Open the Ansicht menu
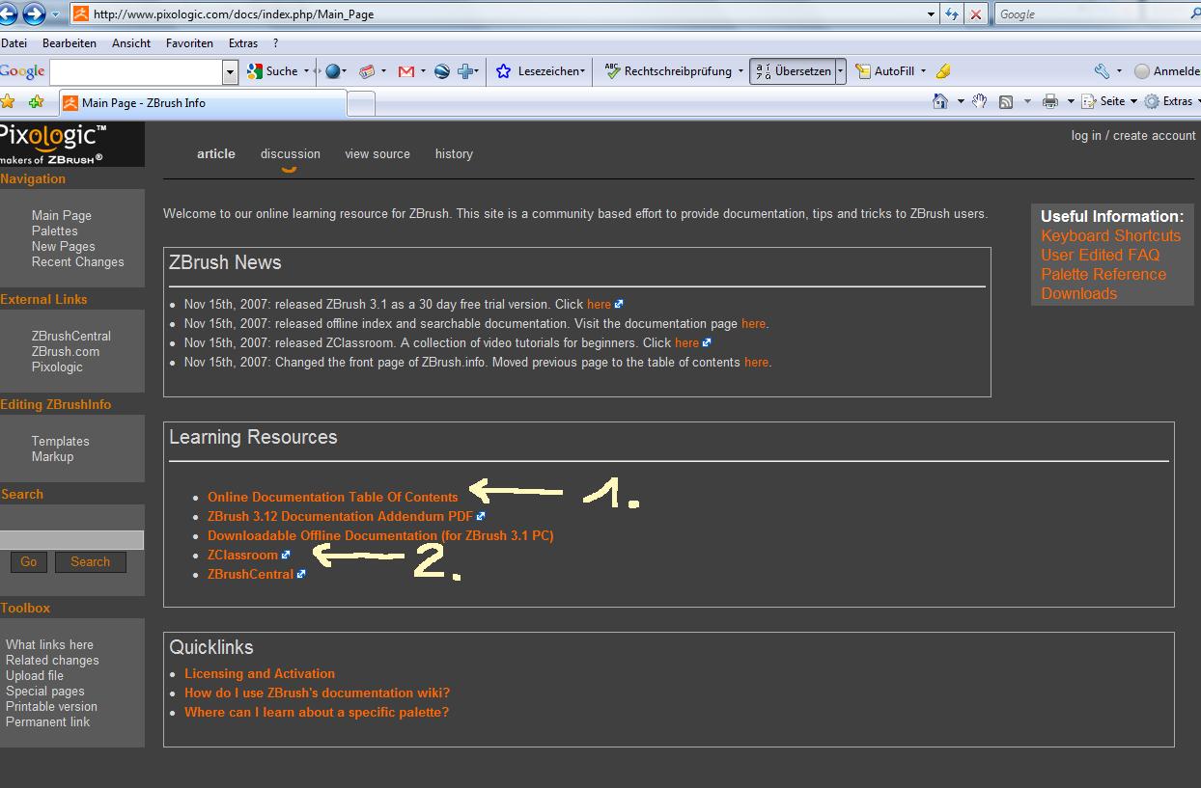Viewport: 1201px width, 788px height. [131, 43]
